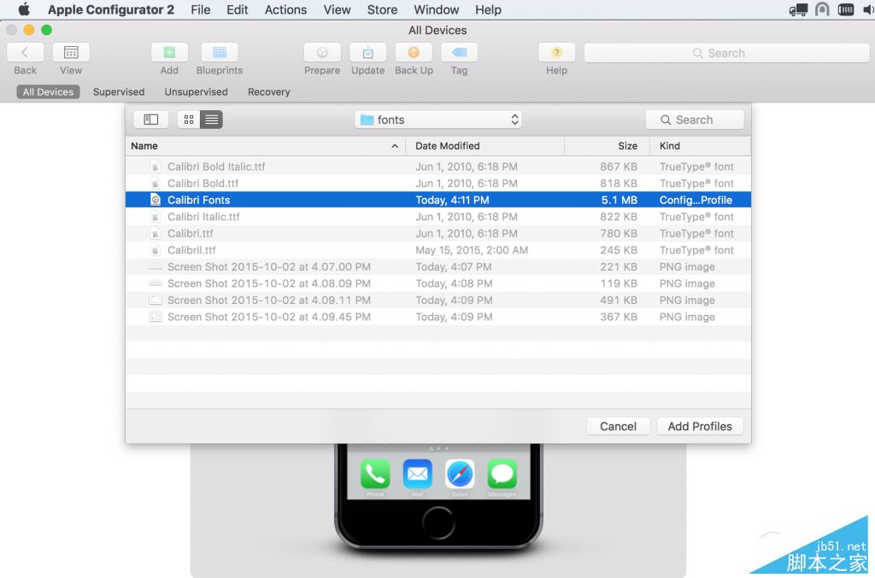875x578 pixels.
Task: Click the file dialog Search field
Action: pos(694,120)
